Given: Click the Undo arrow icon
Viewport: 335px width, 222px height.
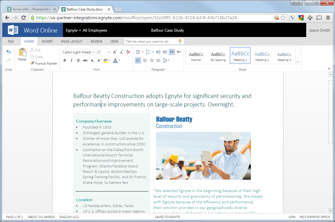Looking at the screenshot, I should [x=8, y=52].
